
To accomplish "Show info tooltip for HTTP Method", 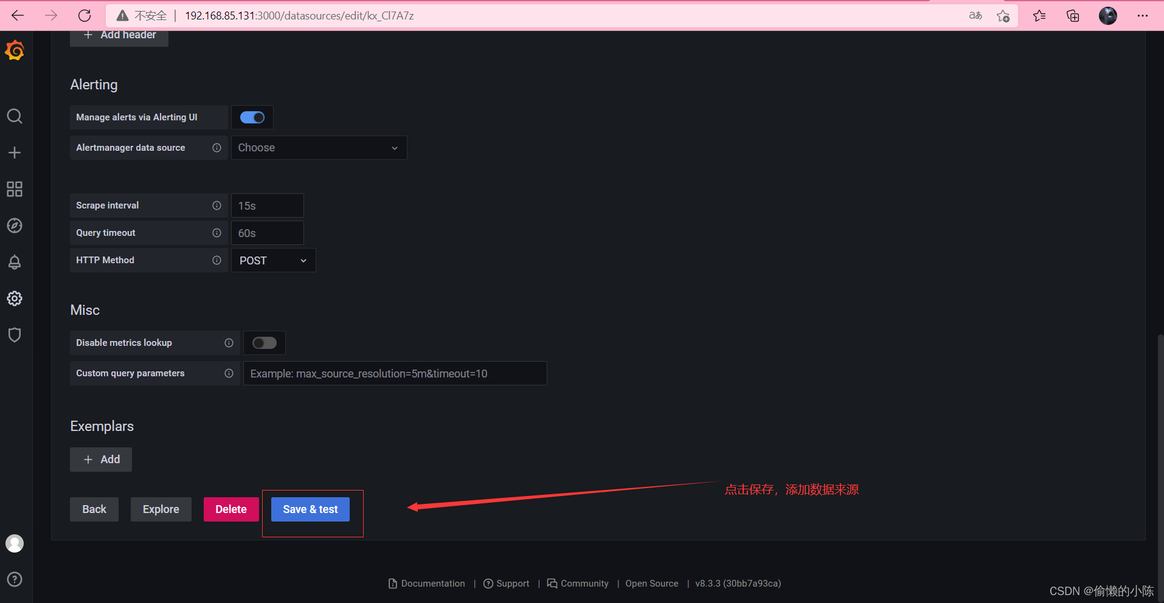I will click(x=217, y=260).
